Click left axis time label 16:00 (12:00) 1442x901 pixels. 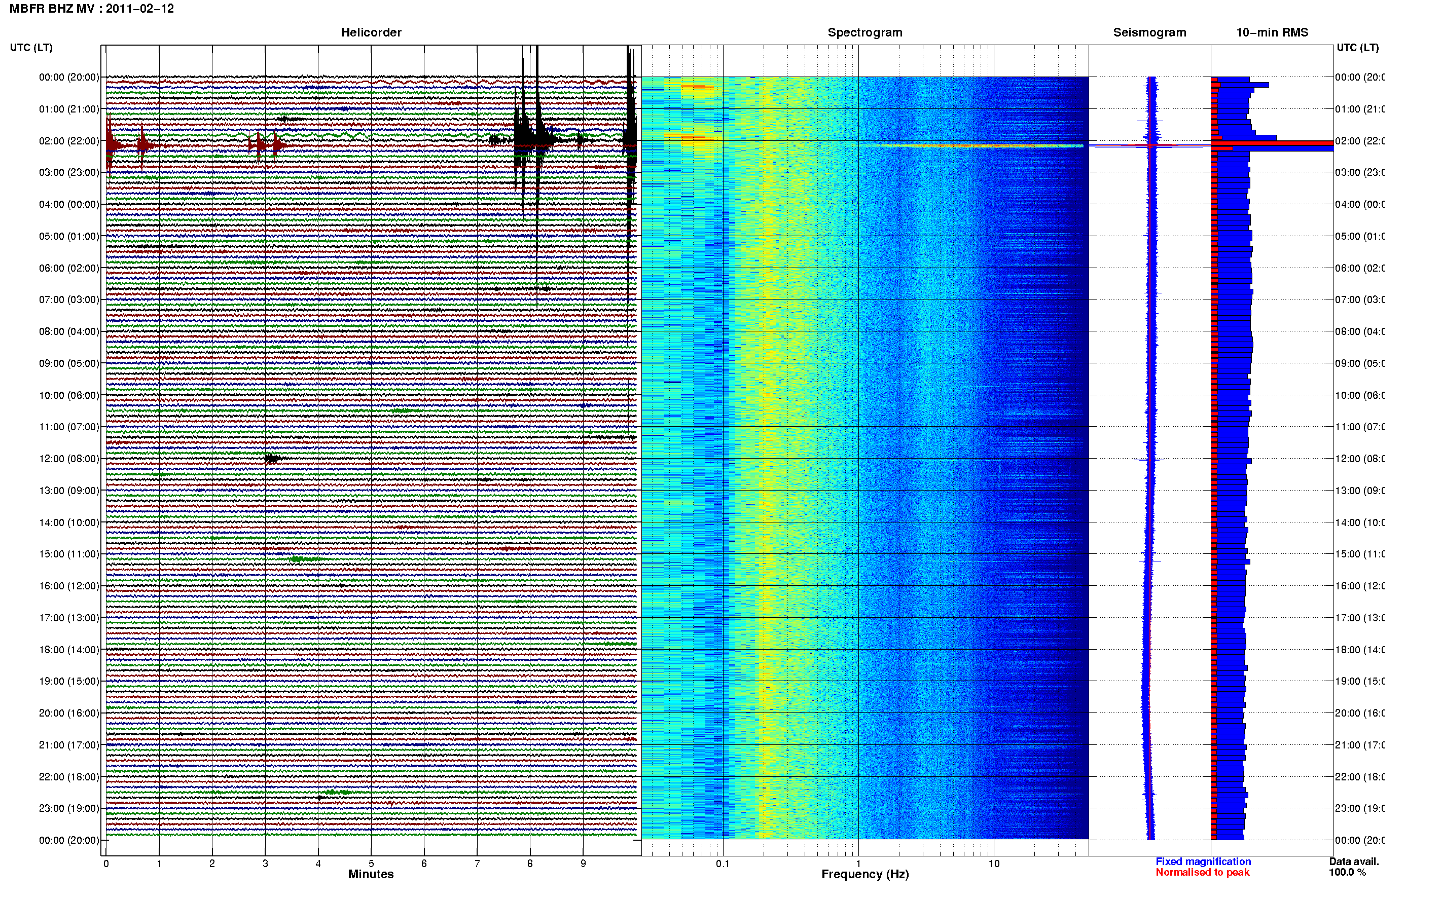click(x=69, y=586)
